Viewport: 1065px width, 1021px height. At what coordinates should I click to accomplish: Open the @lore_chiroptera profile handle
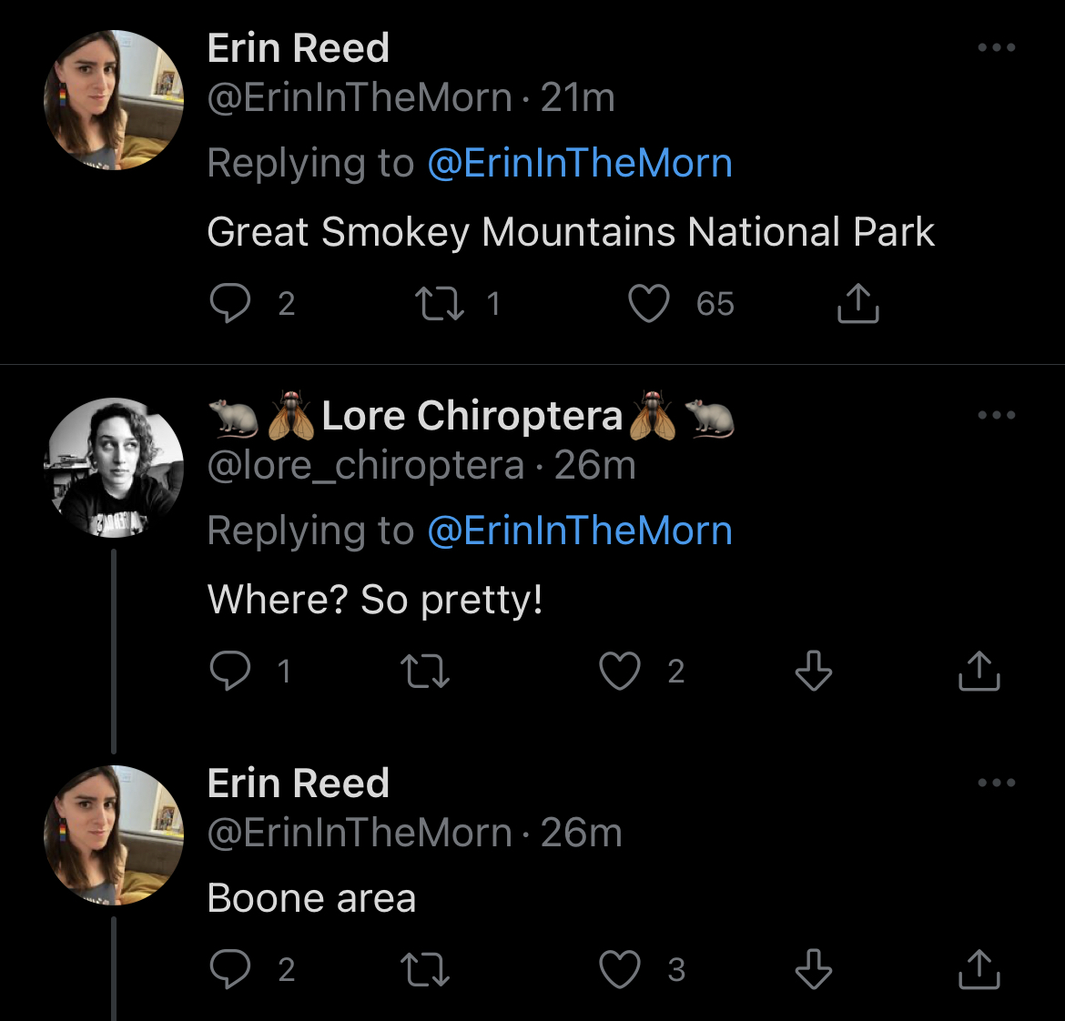[366, 466]
